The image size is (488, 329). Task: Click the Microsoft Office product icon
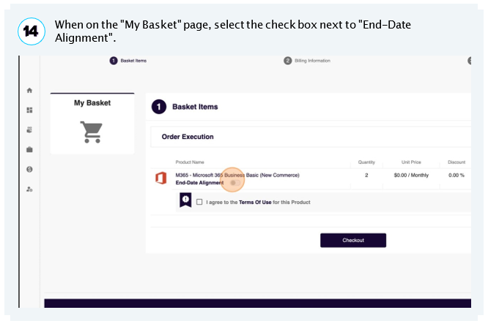click(161, 178)
